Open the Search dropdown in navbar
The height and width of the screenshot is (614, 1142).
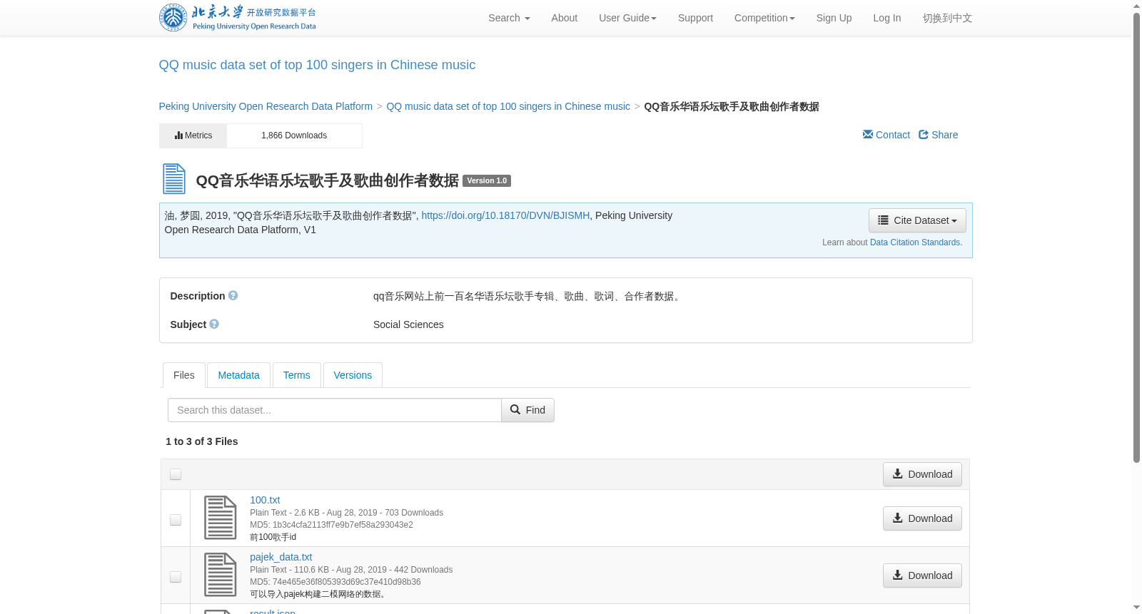click(509, 18)
